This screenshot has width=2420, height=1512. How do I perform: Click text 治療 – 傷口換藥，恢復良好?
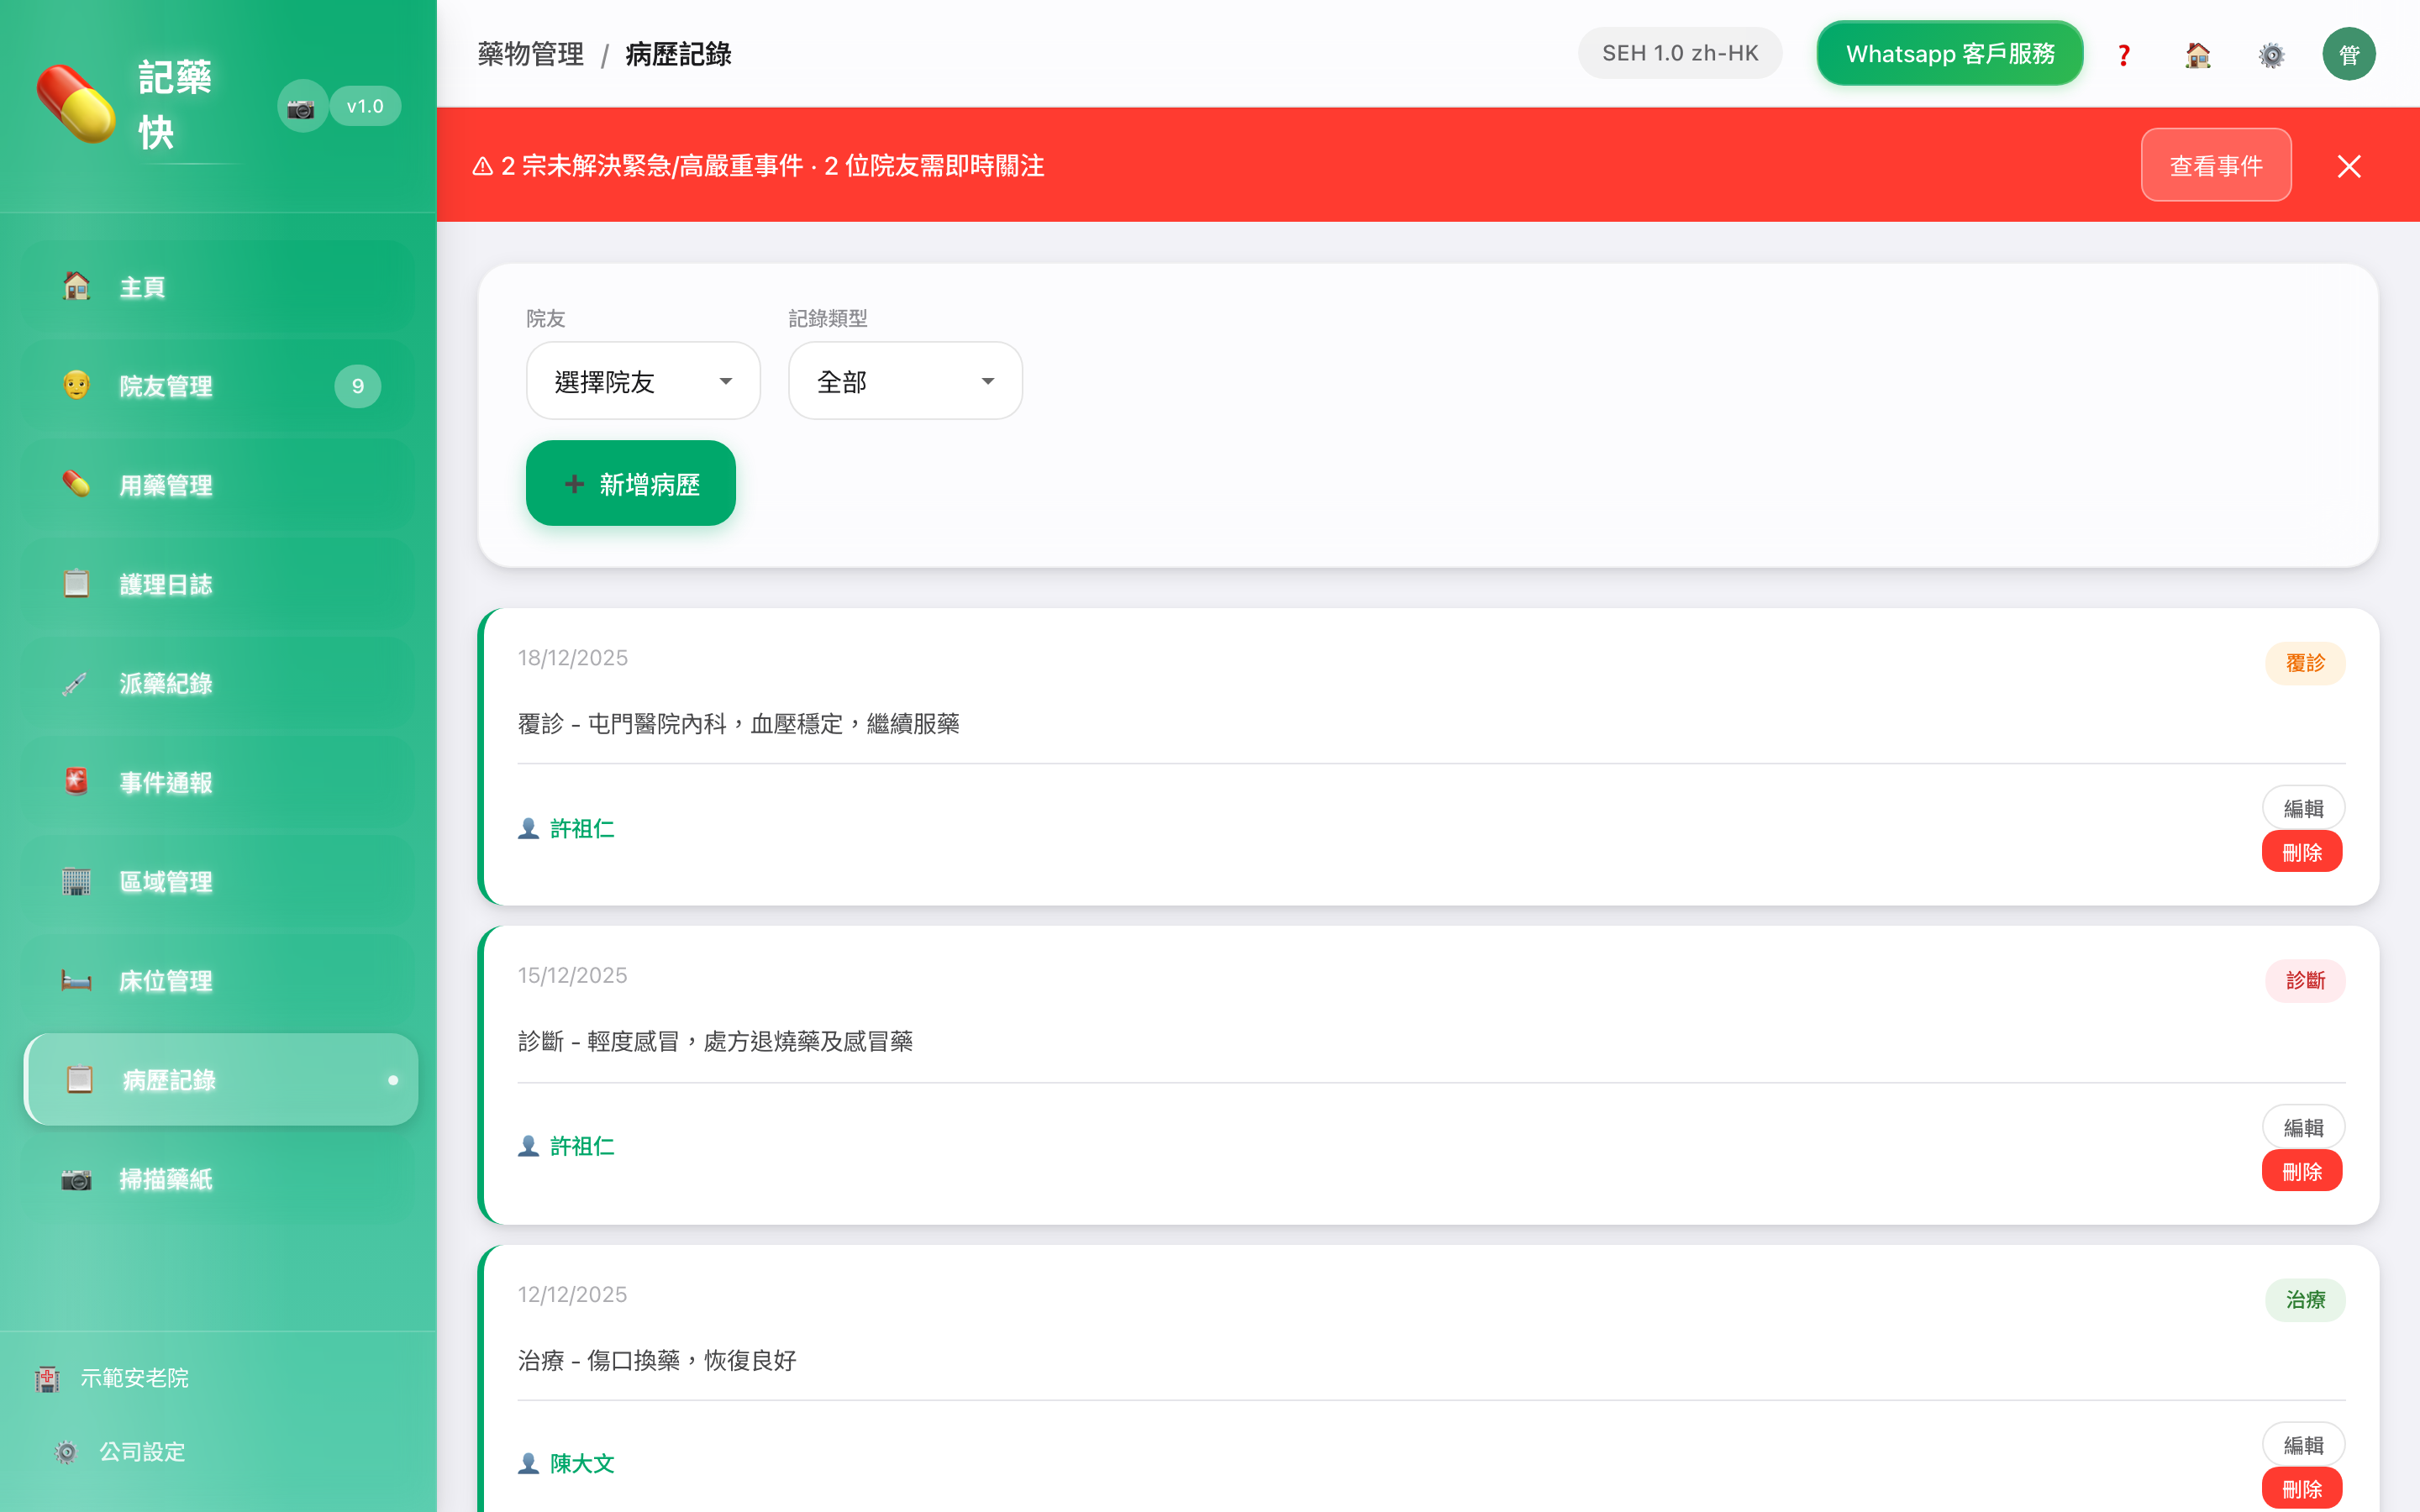click(x=657, y=1361)
